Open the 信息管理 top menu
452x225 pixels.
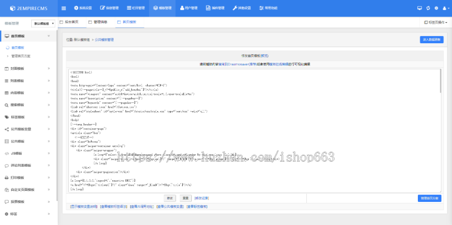109,8
